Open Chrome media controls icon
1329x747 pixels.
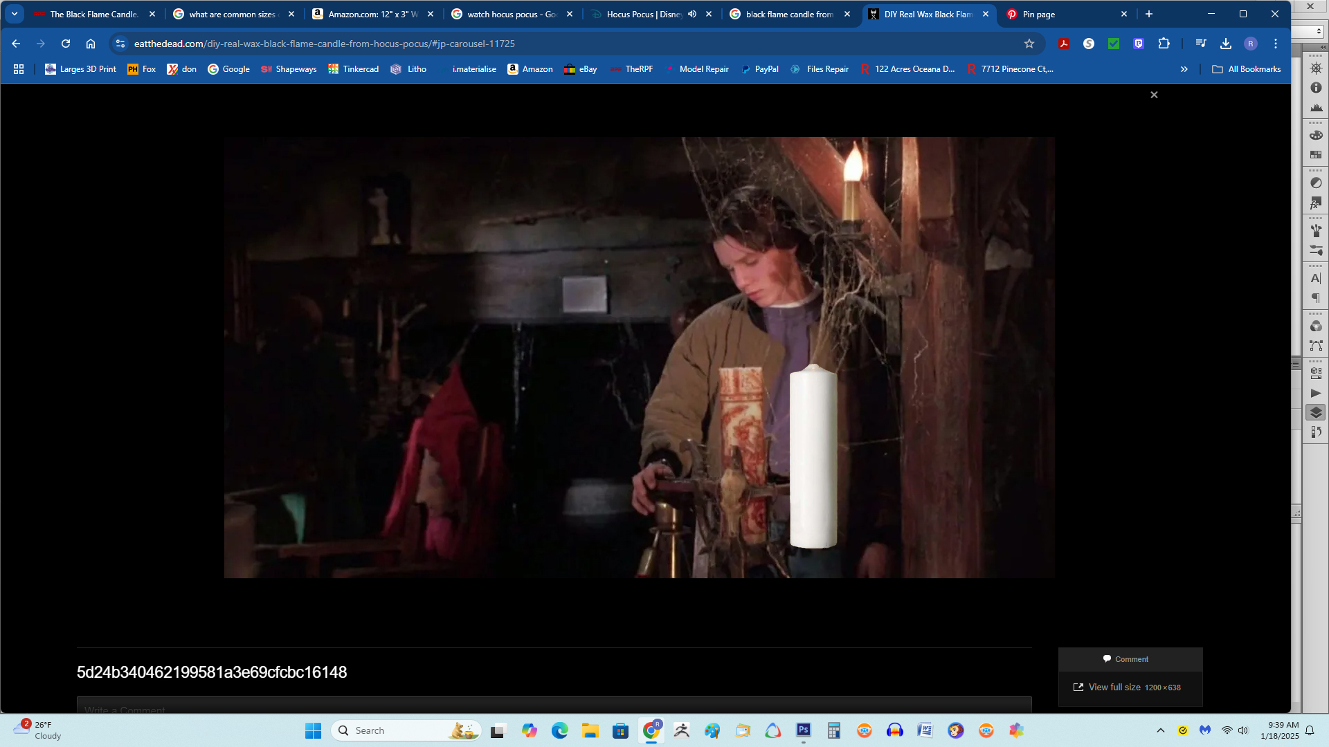click(x=1201, y=44)
